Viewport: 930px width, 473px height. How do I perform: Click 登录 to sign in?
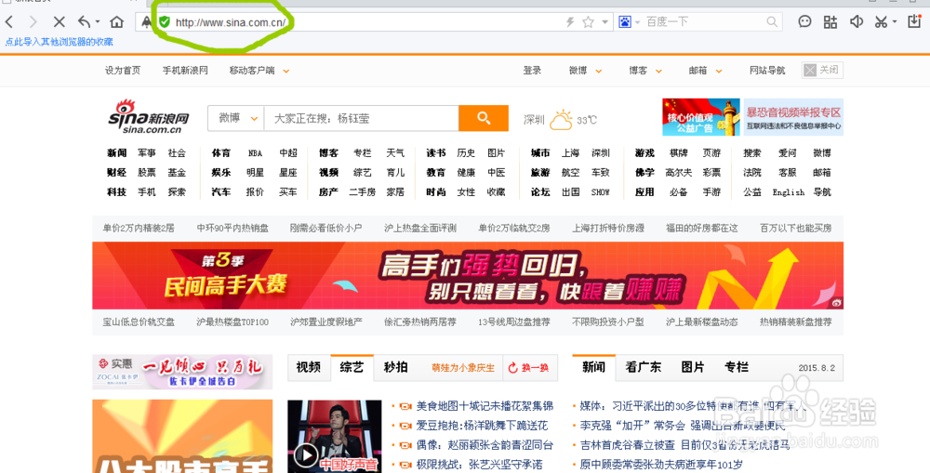532,71
